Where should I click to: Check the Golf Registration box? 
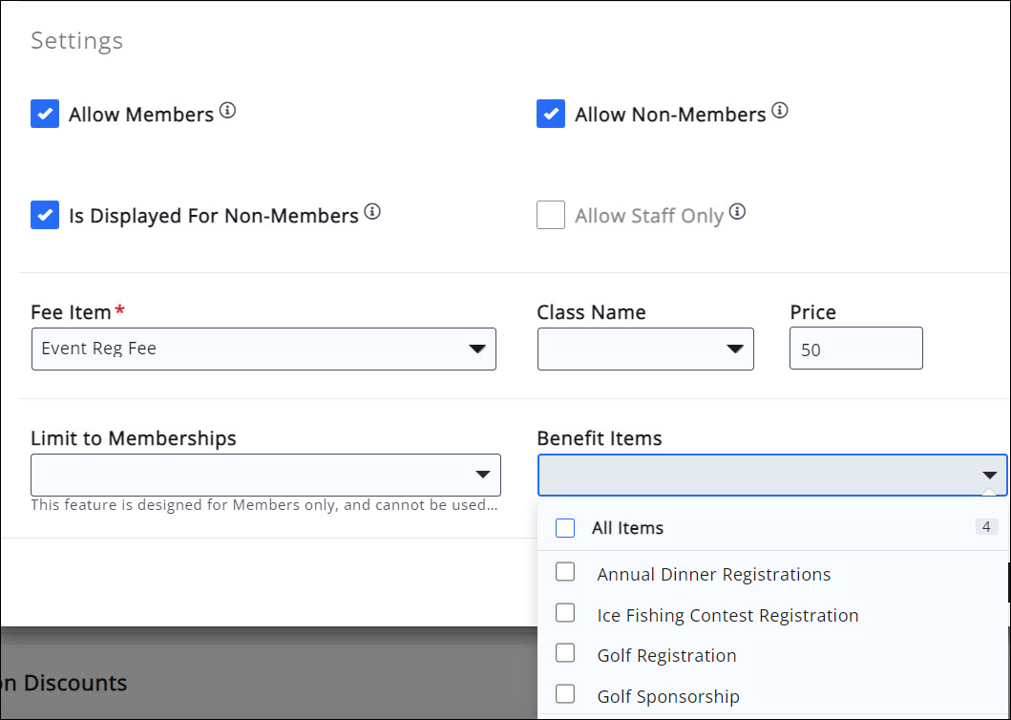click(x=565, y=653)
